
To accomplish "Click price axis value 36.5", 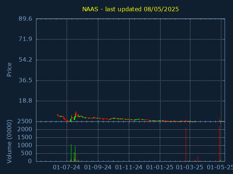I will pyautogui.click(x=25, y=80).
